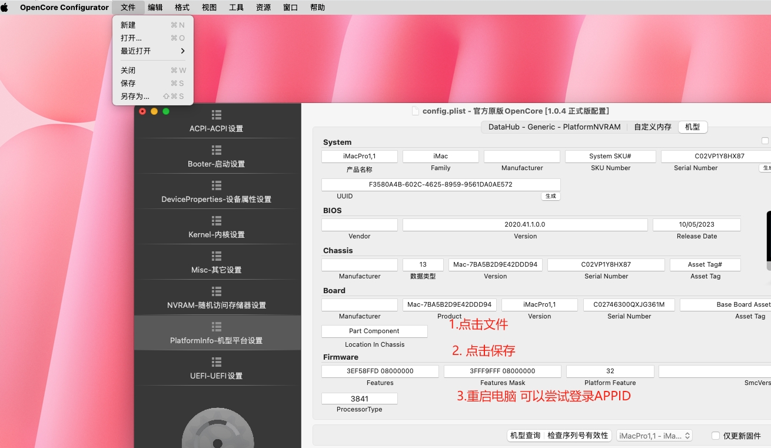Image resolution: width=771 pixels, height=448 pixels.
Task: Click the 生成 button under UUID
Action: pos(551,196)
